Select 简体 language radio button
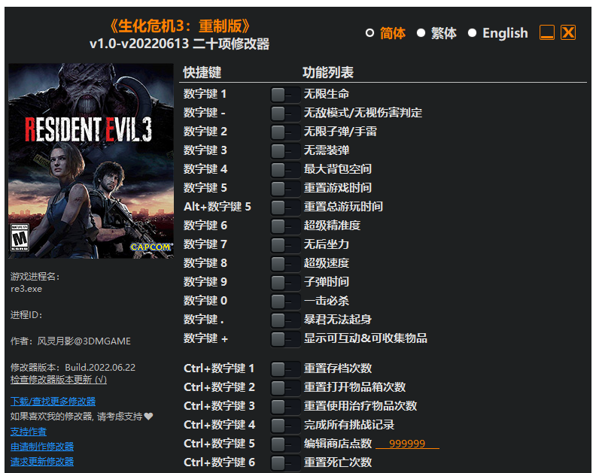Screen dimensions: 596x473 tap(369, 33)
